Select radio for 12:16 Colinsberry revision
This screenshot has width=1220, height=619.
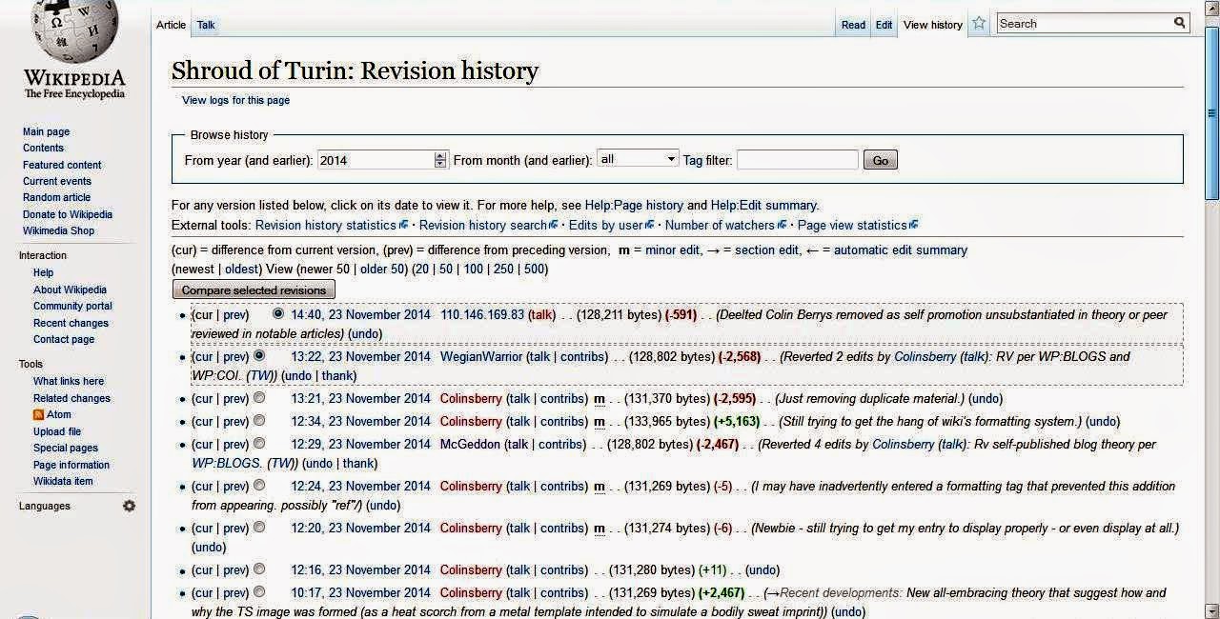(259, 569)
